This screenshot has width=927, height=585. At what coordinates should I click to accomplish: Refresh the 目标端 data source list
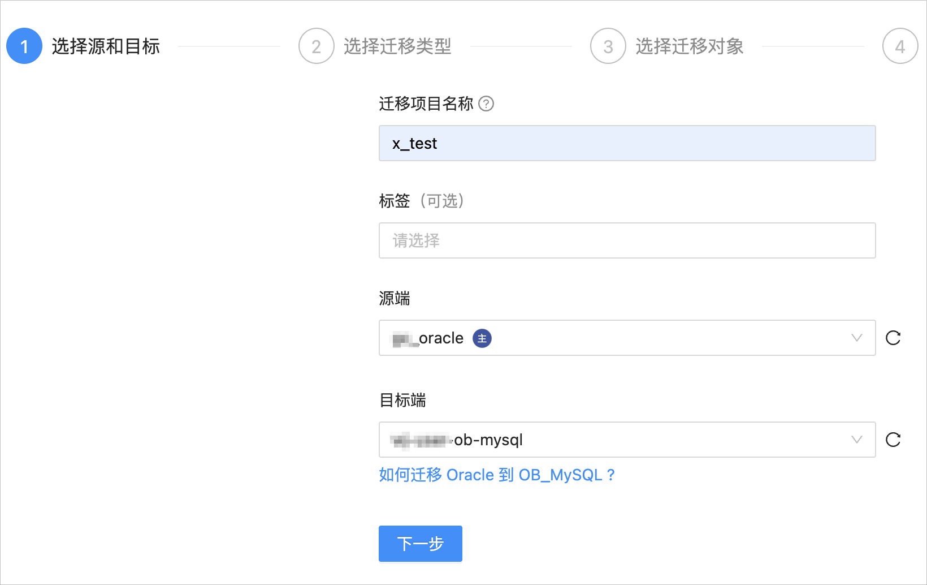pos(893,440)
